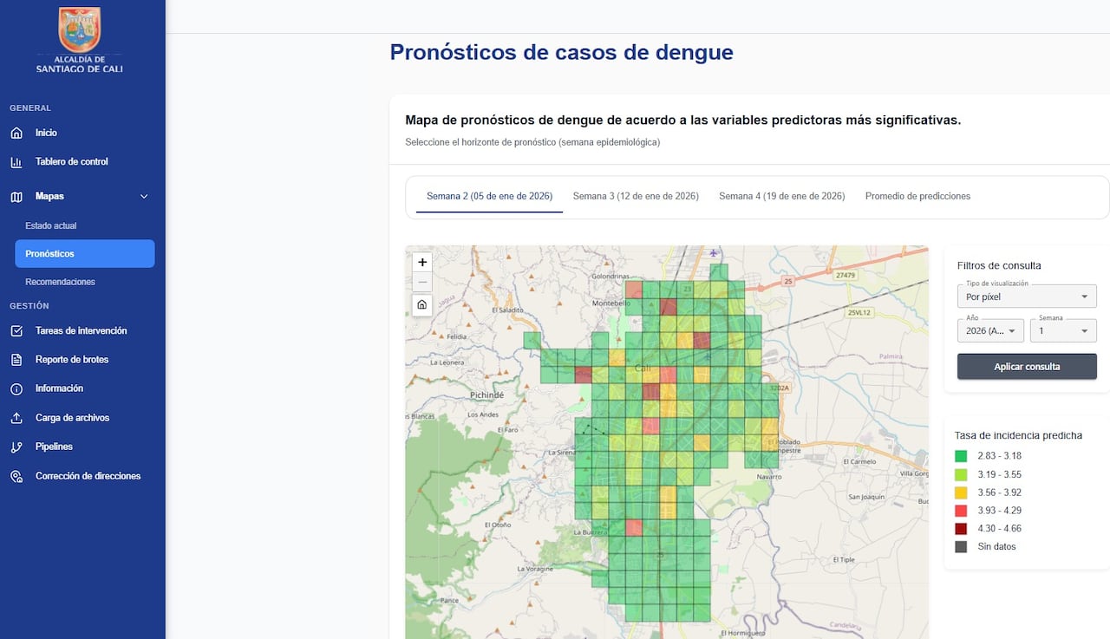Screen dimensions: 1110x639
Task: Collapse the Mapas menu chevron
Action: point(144,197)
